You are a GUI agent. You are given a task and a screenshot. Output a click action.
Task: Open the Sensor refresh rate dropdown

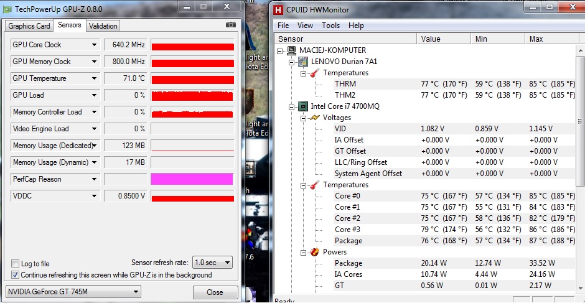(212, 263)
